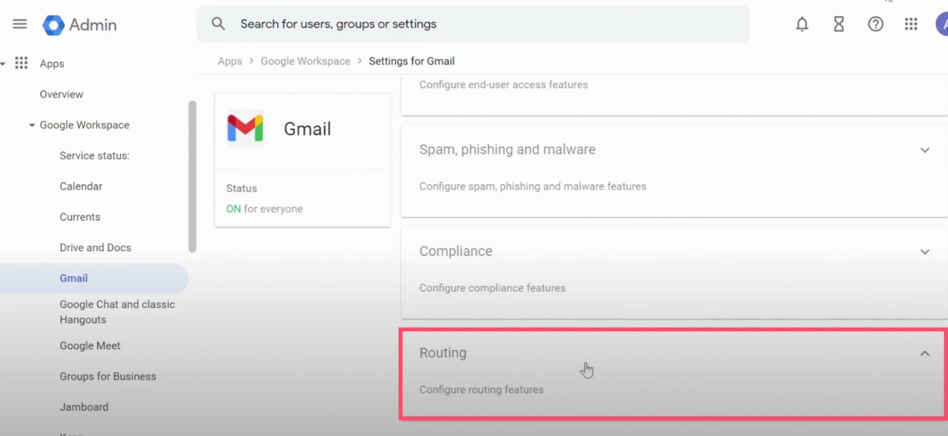Open Service status in the sidebar
948x436 pixels.
(94, 155)
